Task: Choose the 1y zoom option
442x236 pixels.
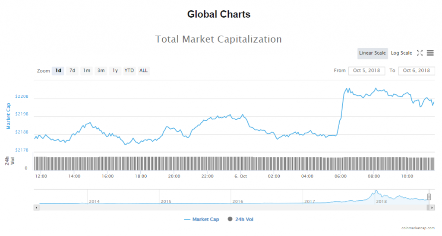Action: click(x=115, y=71)
